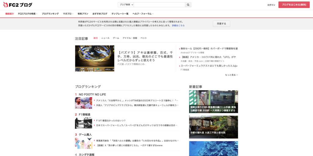Click the ログイン link
The image size is (313, 156).
[271, 5]
